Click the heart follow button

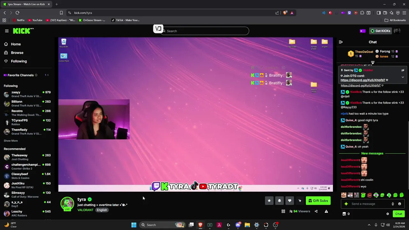point(289,201)
